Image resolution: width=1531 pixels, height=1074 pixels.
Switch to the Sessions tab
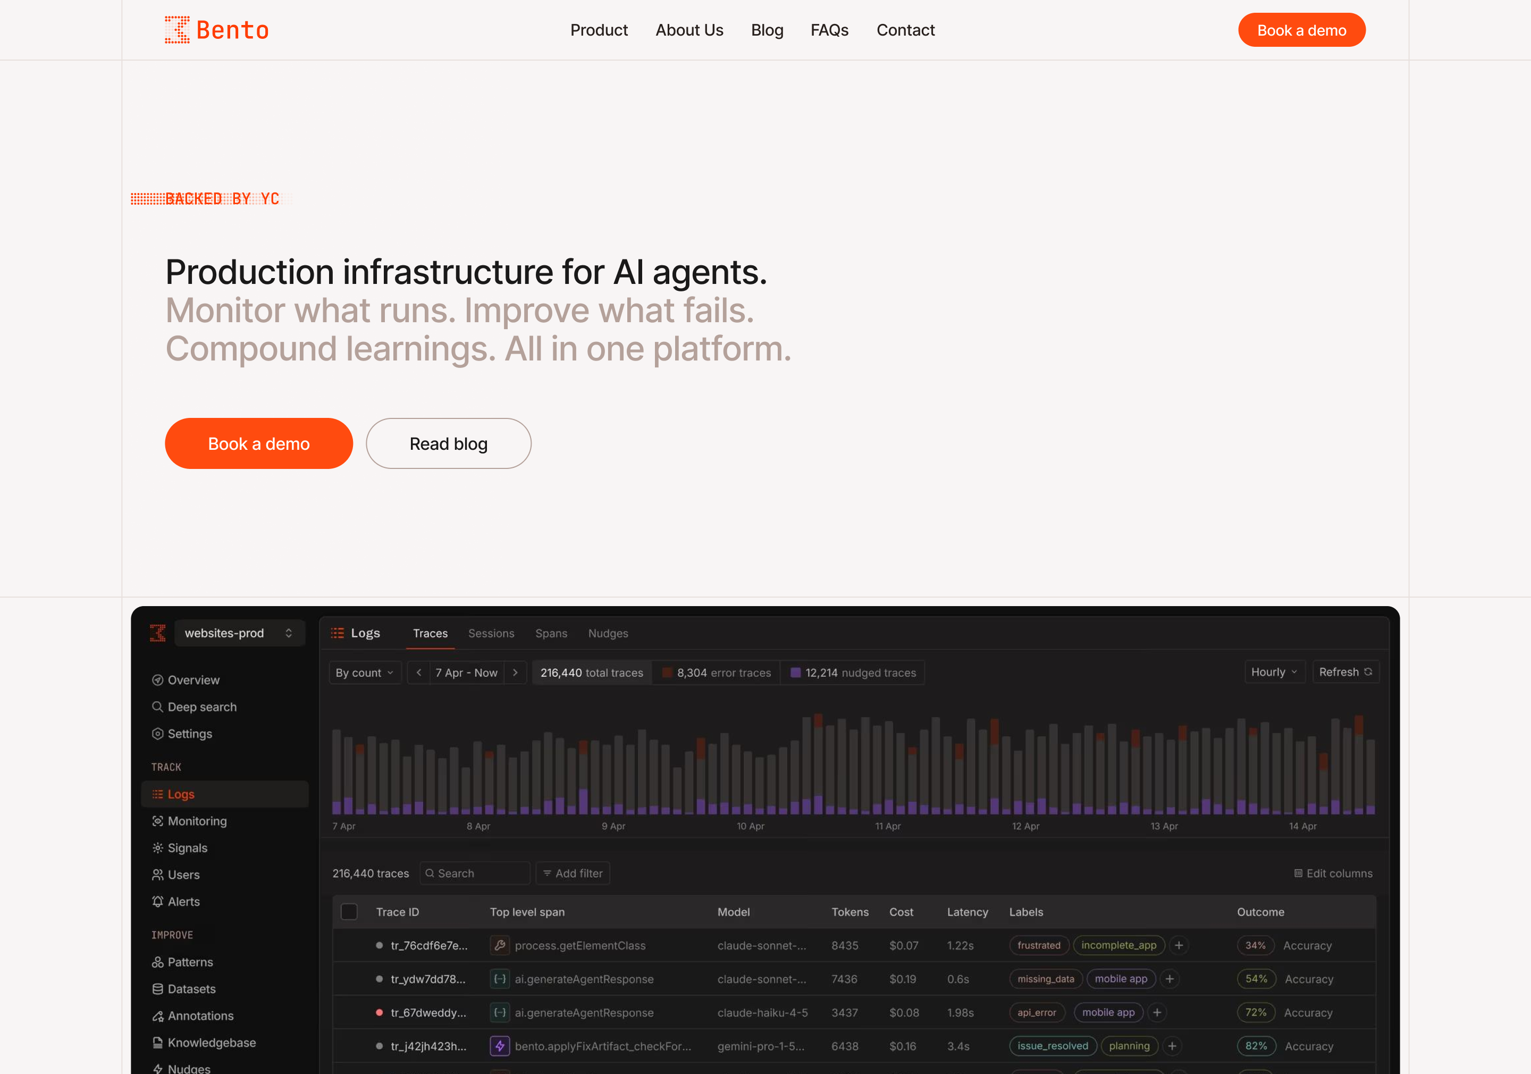pyautogui.click(x=491, y=633)
